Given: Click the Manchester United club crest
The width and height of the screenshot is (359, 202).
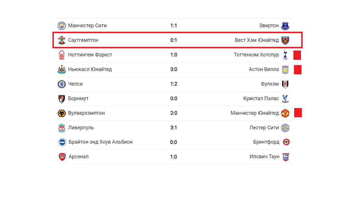Looking at the screenshot, I should [285, 113].
